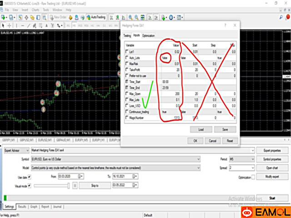Image resolution: width=291 pixels, height=218 pixels.
Task: Toggle the Strategy Tester toolbar icon
Action: pos(45,17)
